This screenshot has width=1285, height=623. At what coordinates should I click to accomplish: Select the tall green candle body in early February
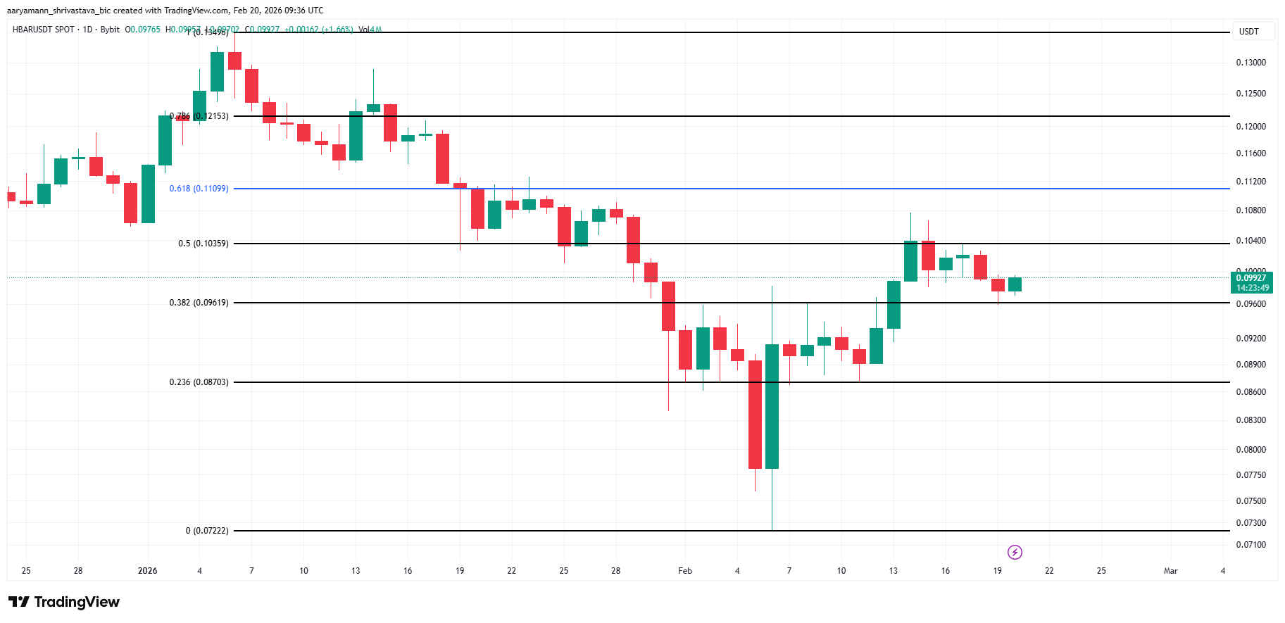[x=772, y=406]
